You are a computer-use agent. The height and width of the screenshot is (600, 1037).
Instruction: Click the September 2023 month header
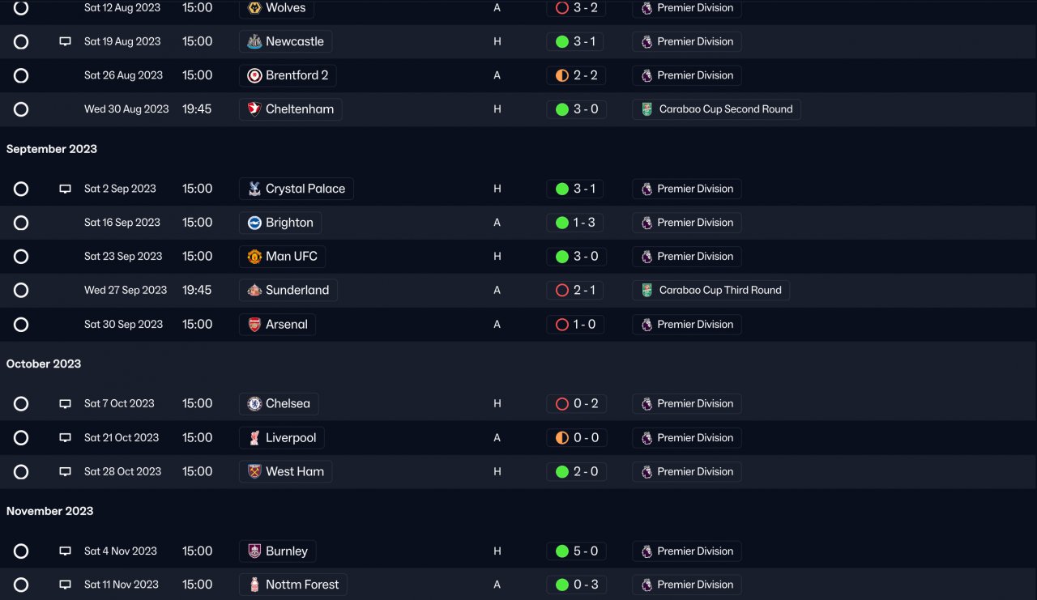point(52,149)
